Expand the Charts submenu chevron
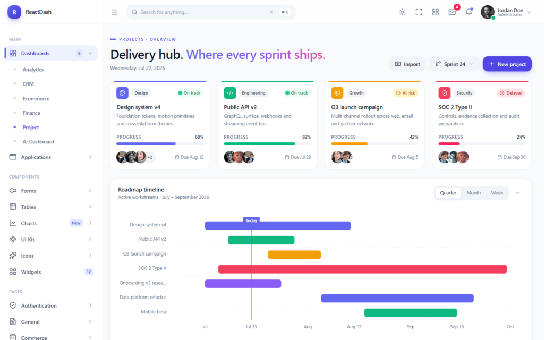Image resolution: width=544 pixels, height=340 pixels. point(90,223)
